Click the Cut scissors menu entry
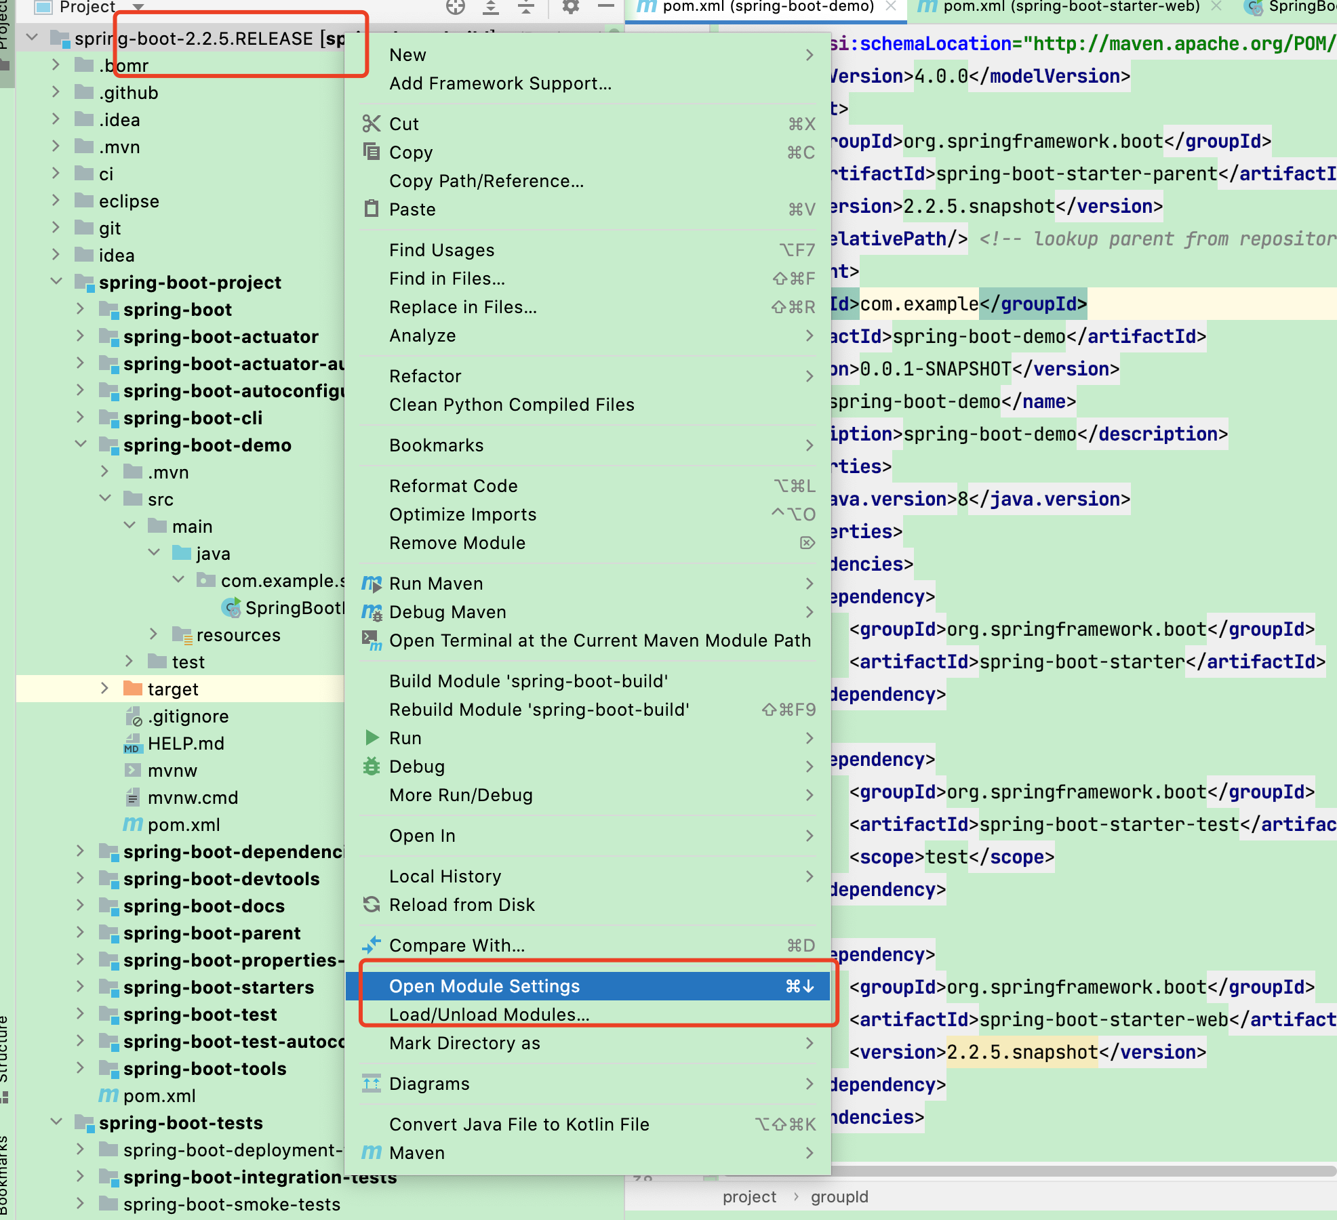The image size is (1337, 1220). 404,124
